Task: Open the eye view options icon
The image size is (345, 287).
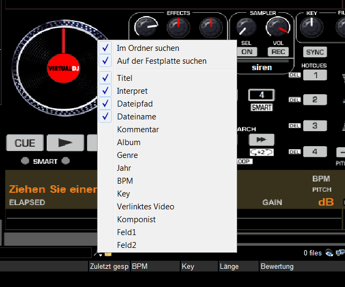Action: 329,253
